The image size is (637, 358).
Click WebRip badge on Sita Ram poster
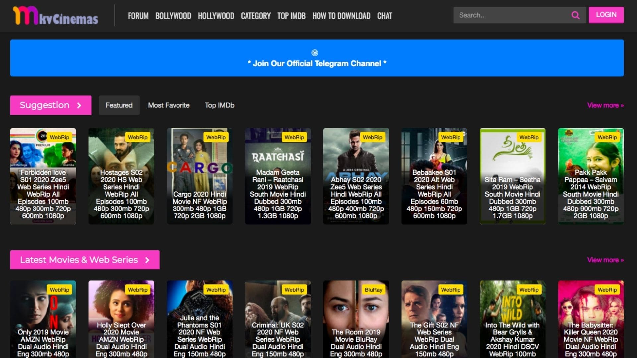(529, 137)
